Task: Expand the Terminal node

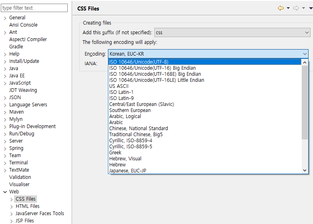Action: 5,163
